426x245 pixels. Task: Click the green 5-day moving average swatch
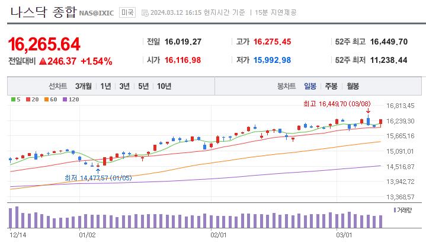tap(13, 100)
